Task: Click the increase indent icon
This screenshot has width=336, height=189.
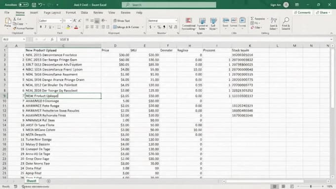Action: click(x=108, y=27)
